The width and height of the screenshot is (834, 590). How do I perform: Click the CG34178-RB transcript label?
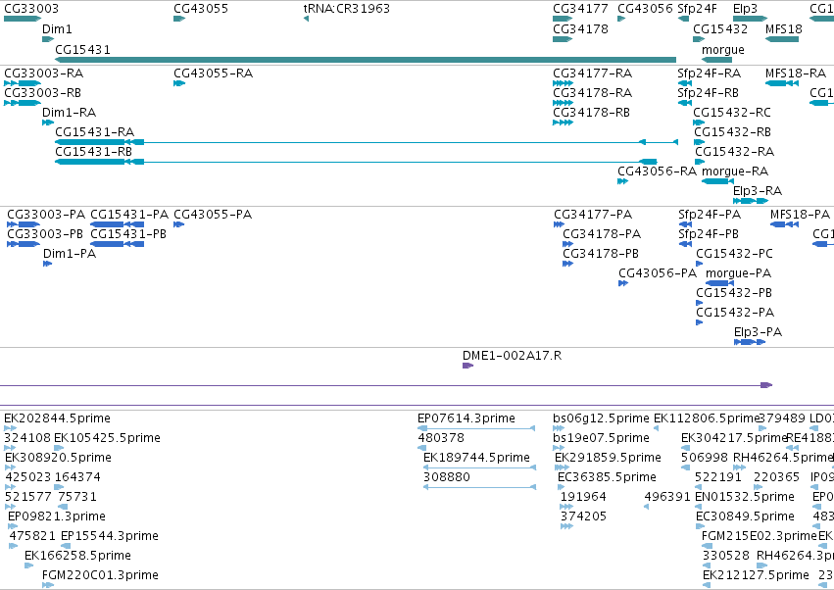point(592,113)
